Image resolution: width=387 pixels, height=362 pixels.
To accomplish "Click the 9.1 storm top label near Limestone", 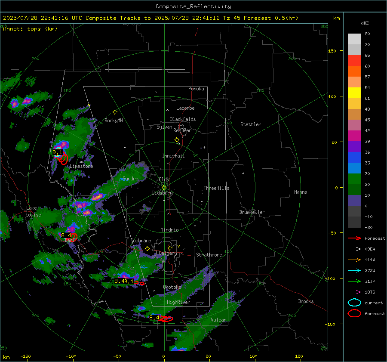I will [x=58, y=152].
